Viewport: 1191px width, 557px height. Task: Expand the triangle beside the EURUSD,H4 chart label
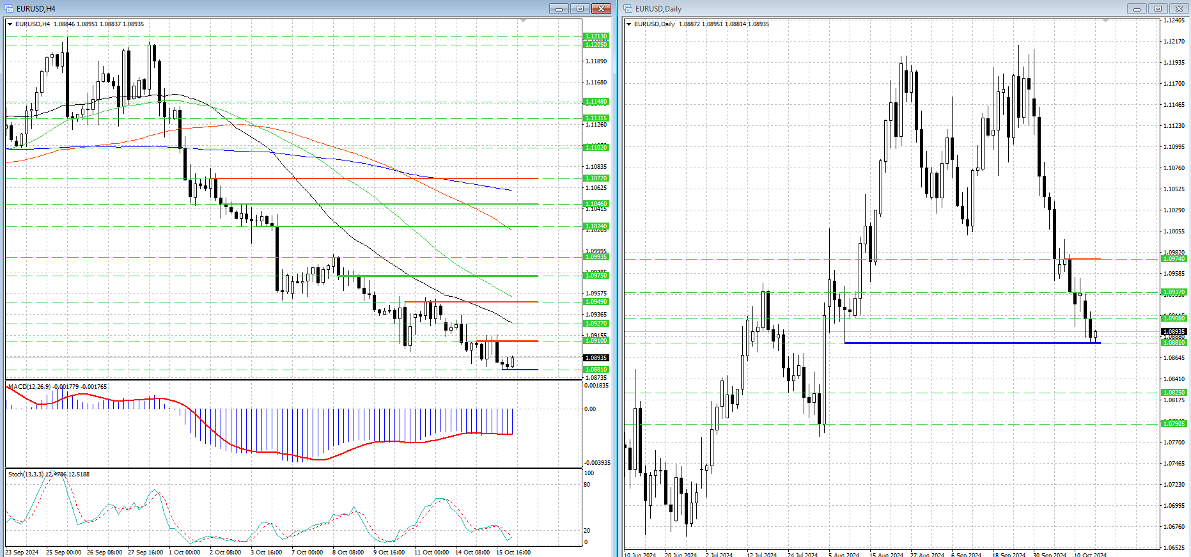10,24
